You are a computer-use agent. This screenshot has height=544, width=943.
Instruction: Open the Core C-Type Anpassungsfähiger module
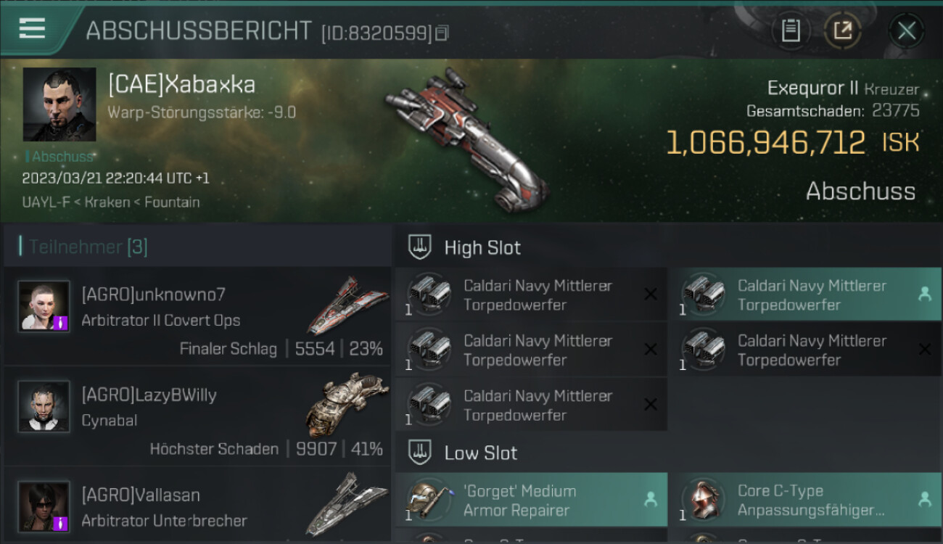pyautogui.click(x=806, y=500)
